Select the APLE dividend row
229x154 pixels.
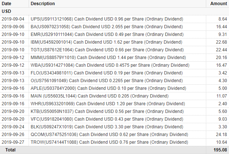114,88
